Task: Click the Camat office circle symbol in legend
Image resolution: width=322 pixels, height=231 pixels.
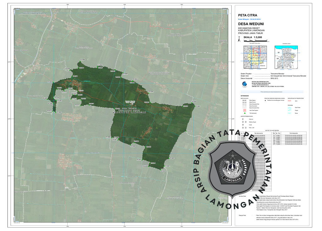Action: 242,125
